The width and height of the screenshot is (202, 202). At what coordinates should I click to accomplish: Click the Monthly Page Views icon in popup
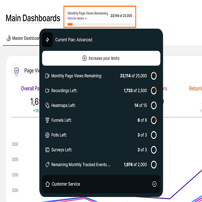tap(47, 76)
